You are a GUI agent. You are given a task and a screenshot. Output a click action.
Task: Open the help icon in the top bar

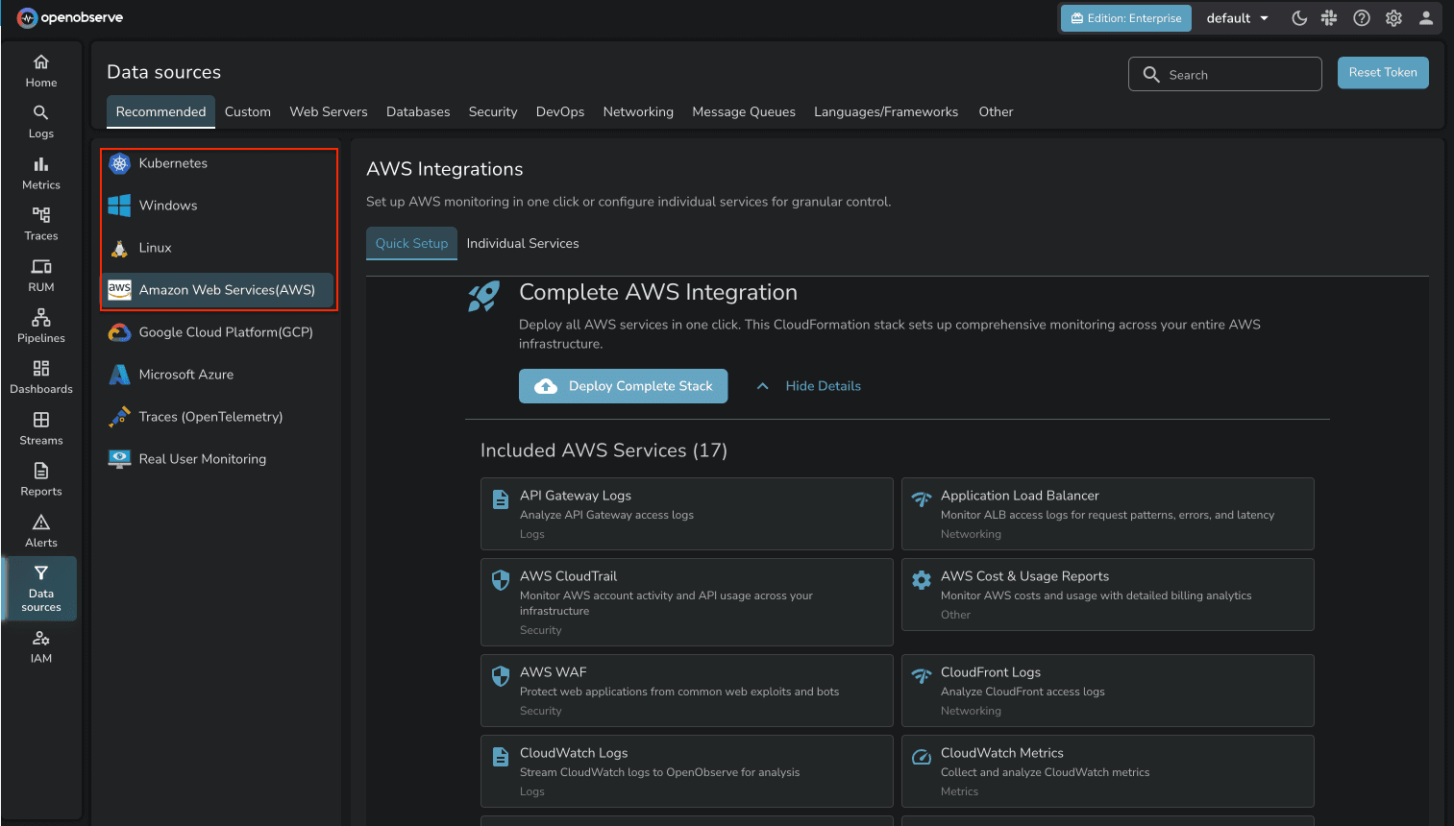tap(1362, 17)
